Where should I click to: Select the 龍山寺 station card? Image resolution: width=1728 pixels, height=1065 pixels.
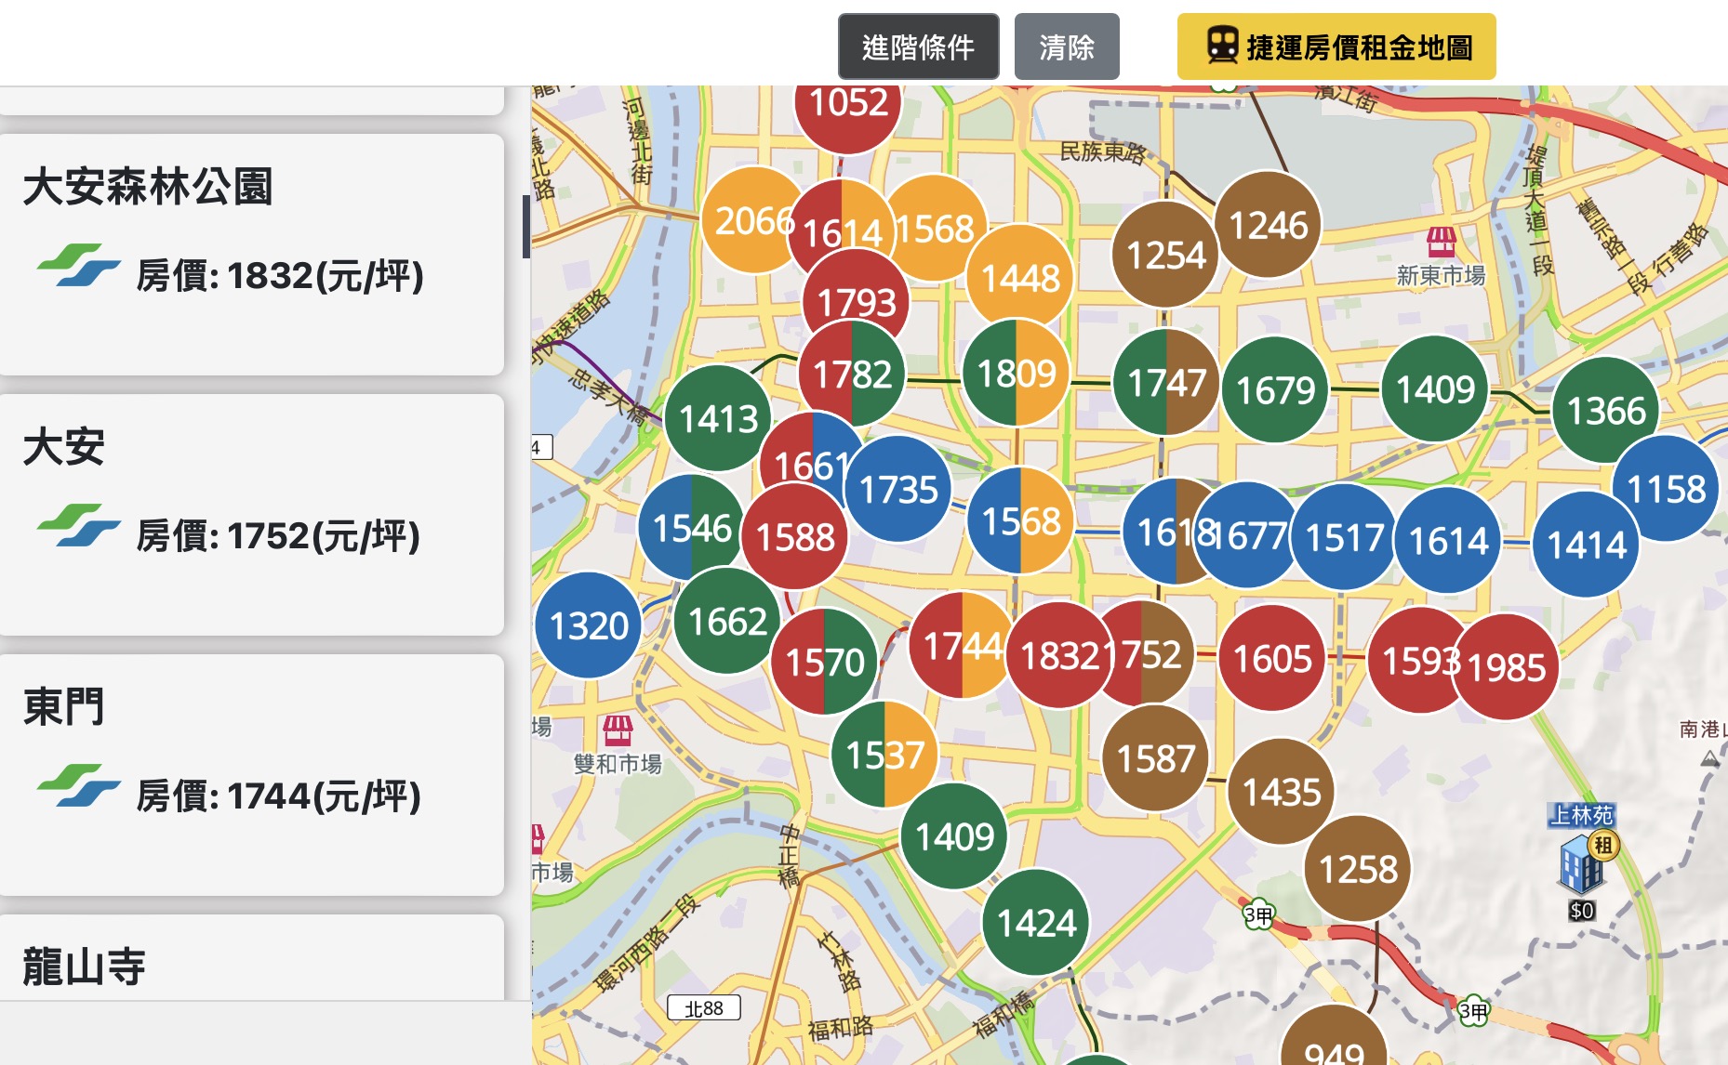(251, 957)
